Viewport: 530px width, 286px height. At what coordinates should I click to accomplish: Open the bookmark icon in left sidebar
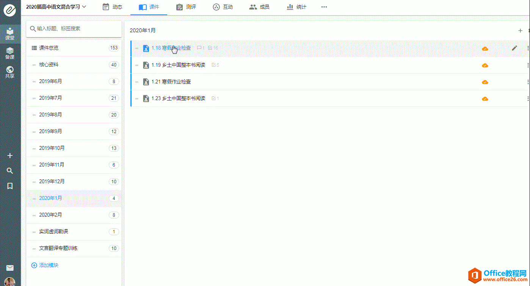(10, 186)
